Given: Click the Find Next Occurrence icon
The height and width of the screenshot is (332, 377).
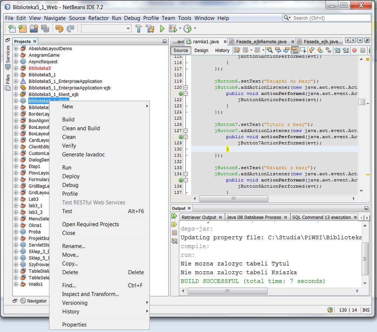Looking at the screenshot, I should click(286, 50).
